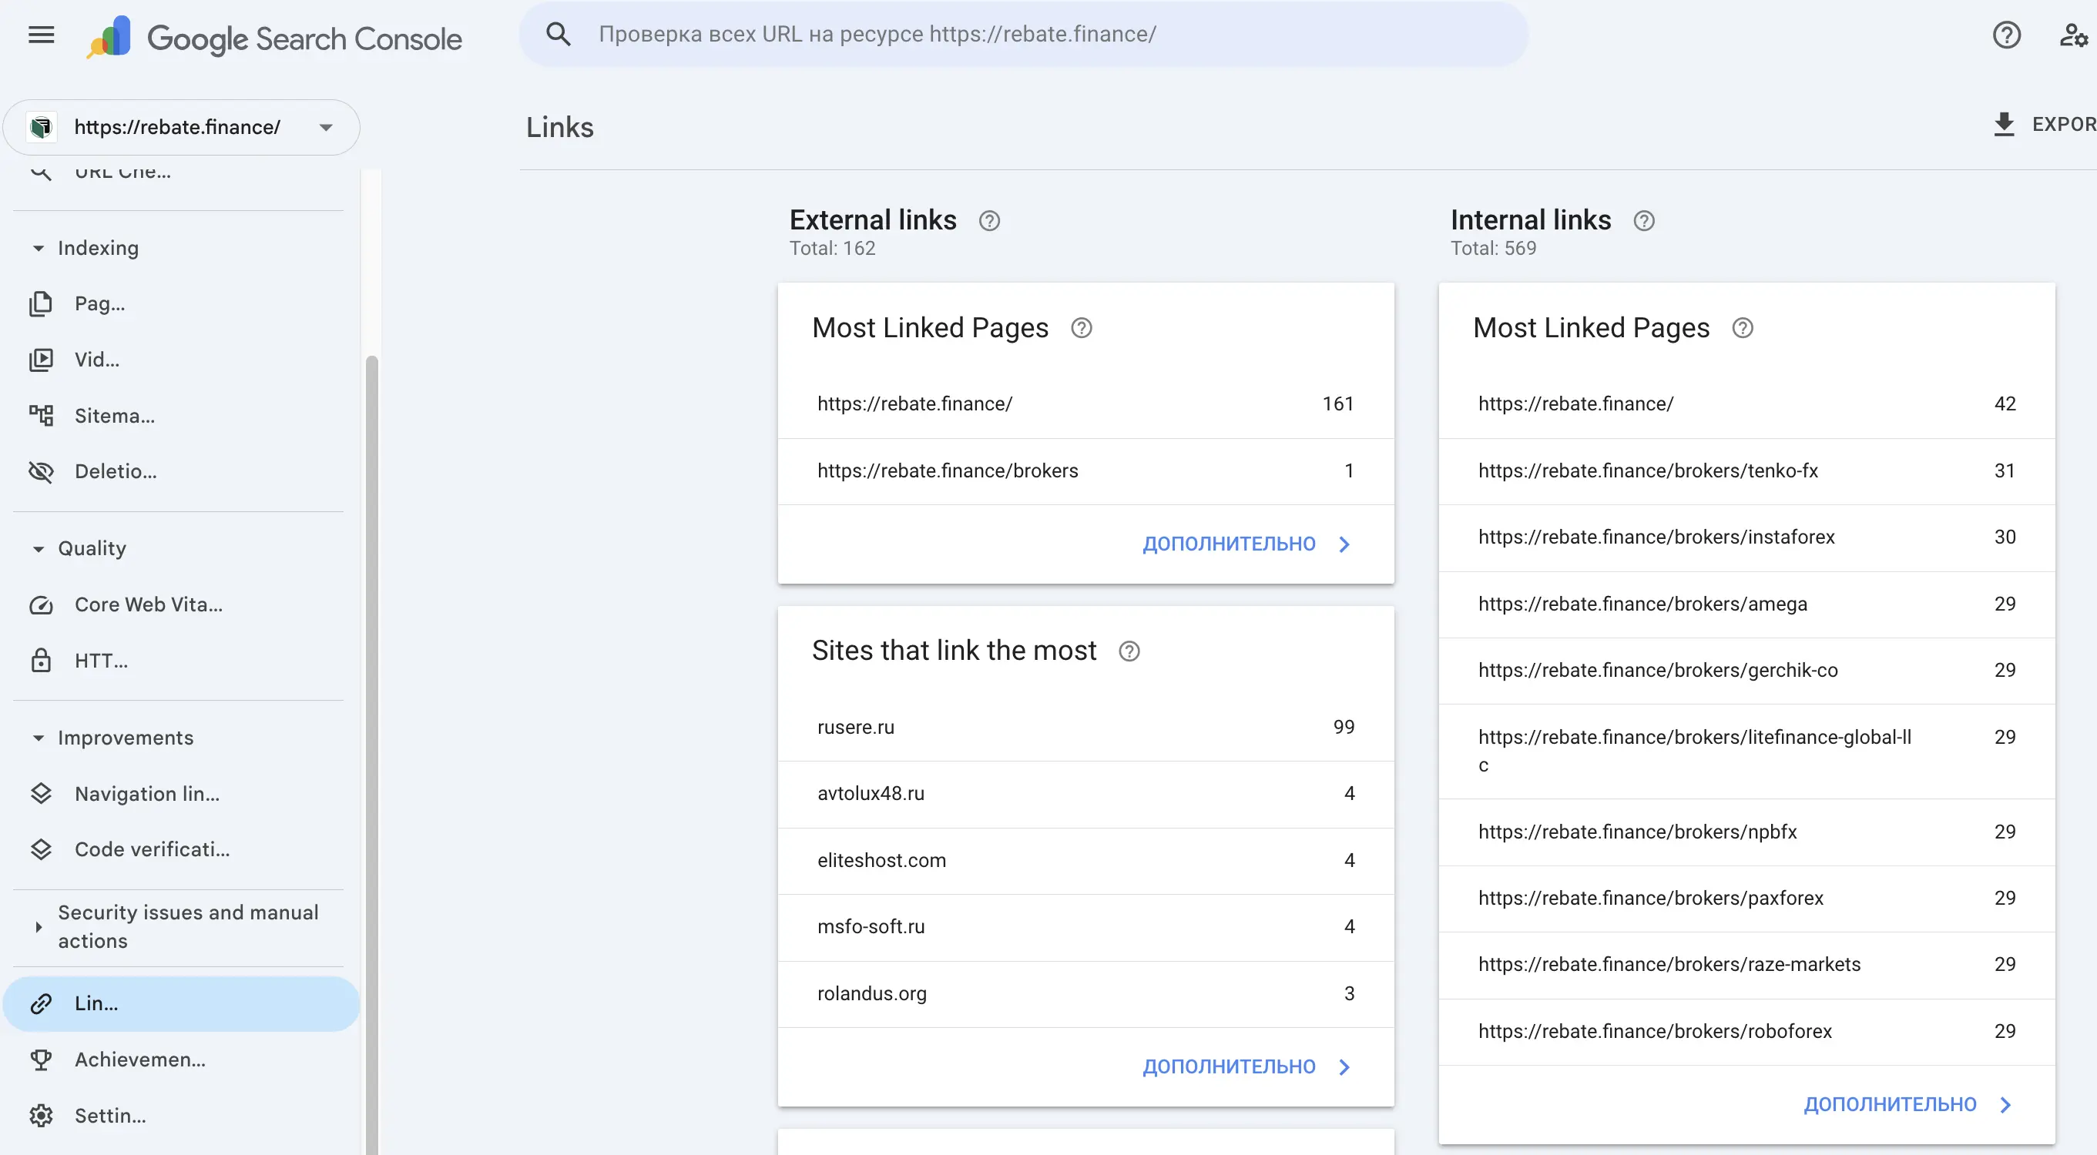Open Achievements with the trophy icon
Image resolution: width=2097 pixels, height=1155 pixels.
pos(140,1059)
